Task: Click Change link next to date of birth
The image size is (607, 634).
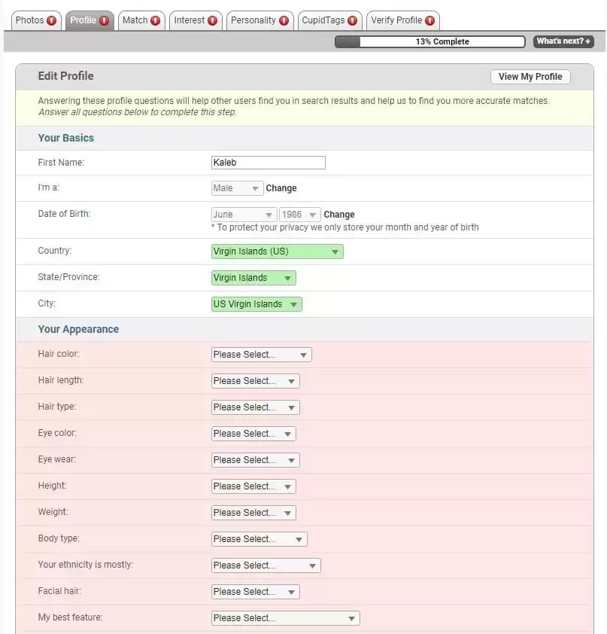Action: click(339, 215)
